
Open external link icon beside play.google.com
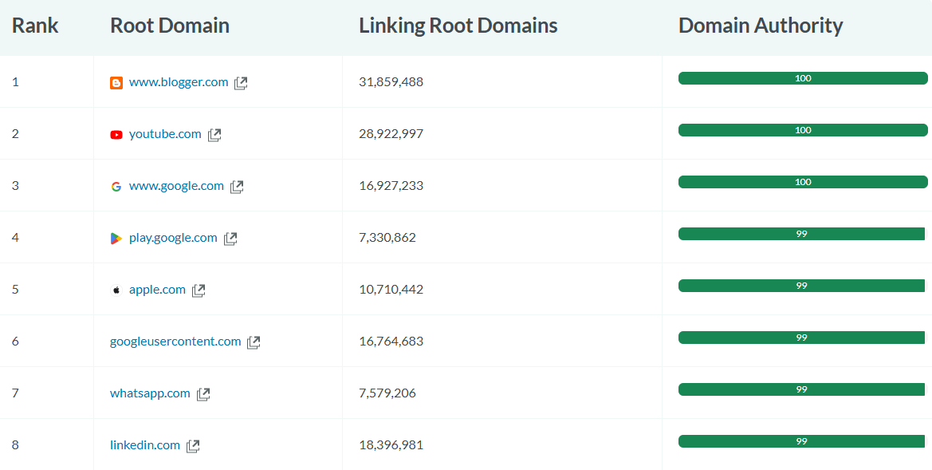pyautogui.click(x=230, y=238)
